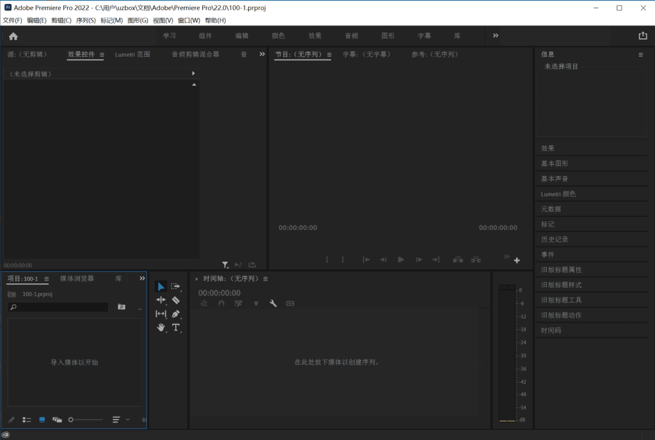This screenshot has height=440, width=655.
Task: Switch to the 媒体浏览器 tab
Action: coord(77,278)
